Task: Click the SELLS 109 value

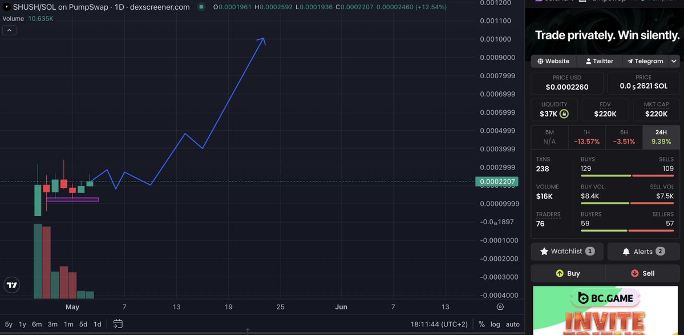Action: click(668, 168)
